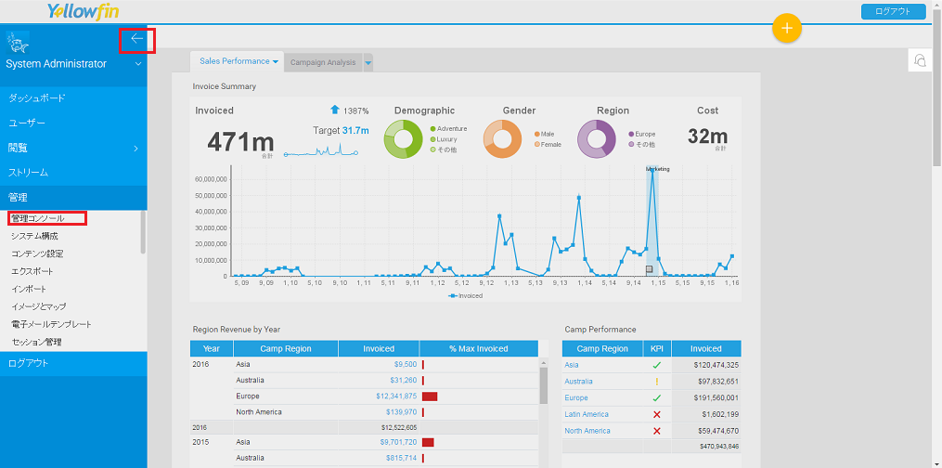Click the Year column header

point(212,348)
